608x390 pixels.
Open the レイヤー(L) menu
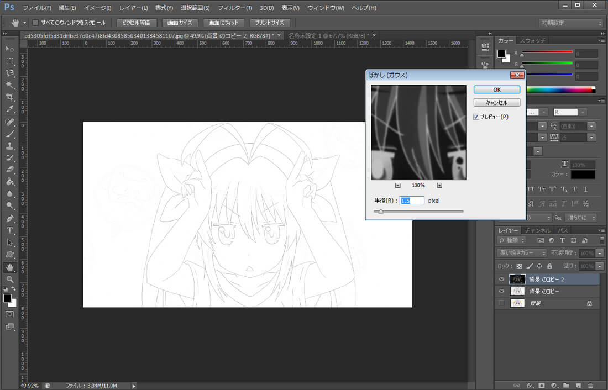[x=133, y=8]
